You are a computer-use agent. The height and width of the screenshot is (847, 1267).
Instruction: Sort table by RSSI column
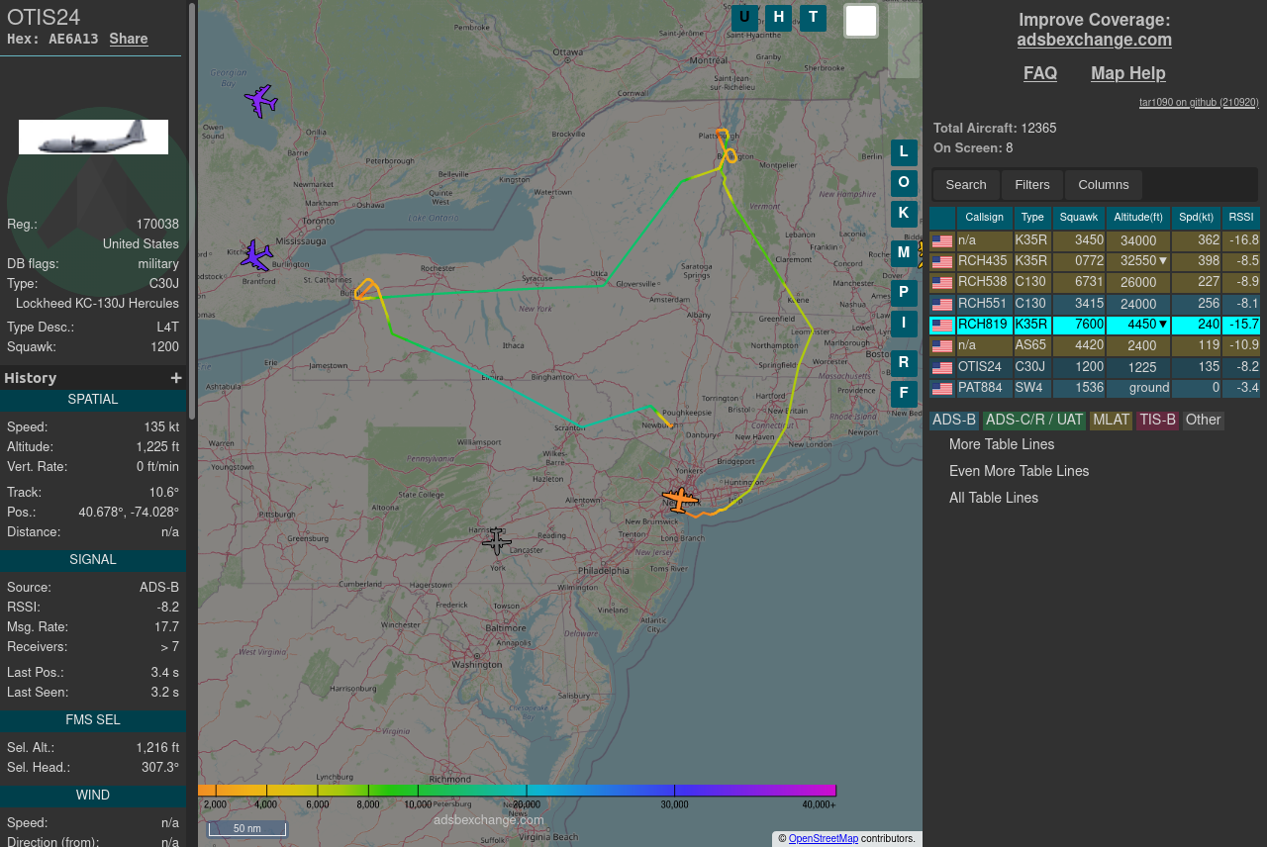(1241, 218)
